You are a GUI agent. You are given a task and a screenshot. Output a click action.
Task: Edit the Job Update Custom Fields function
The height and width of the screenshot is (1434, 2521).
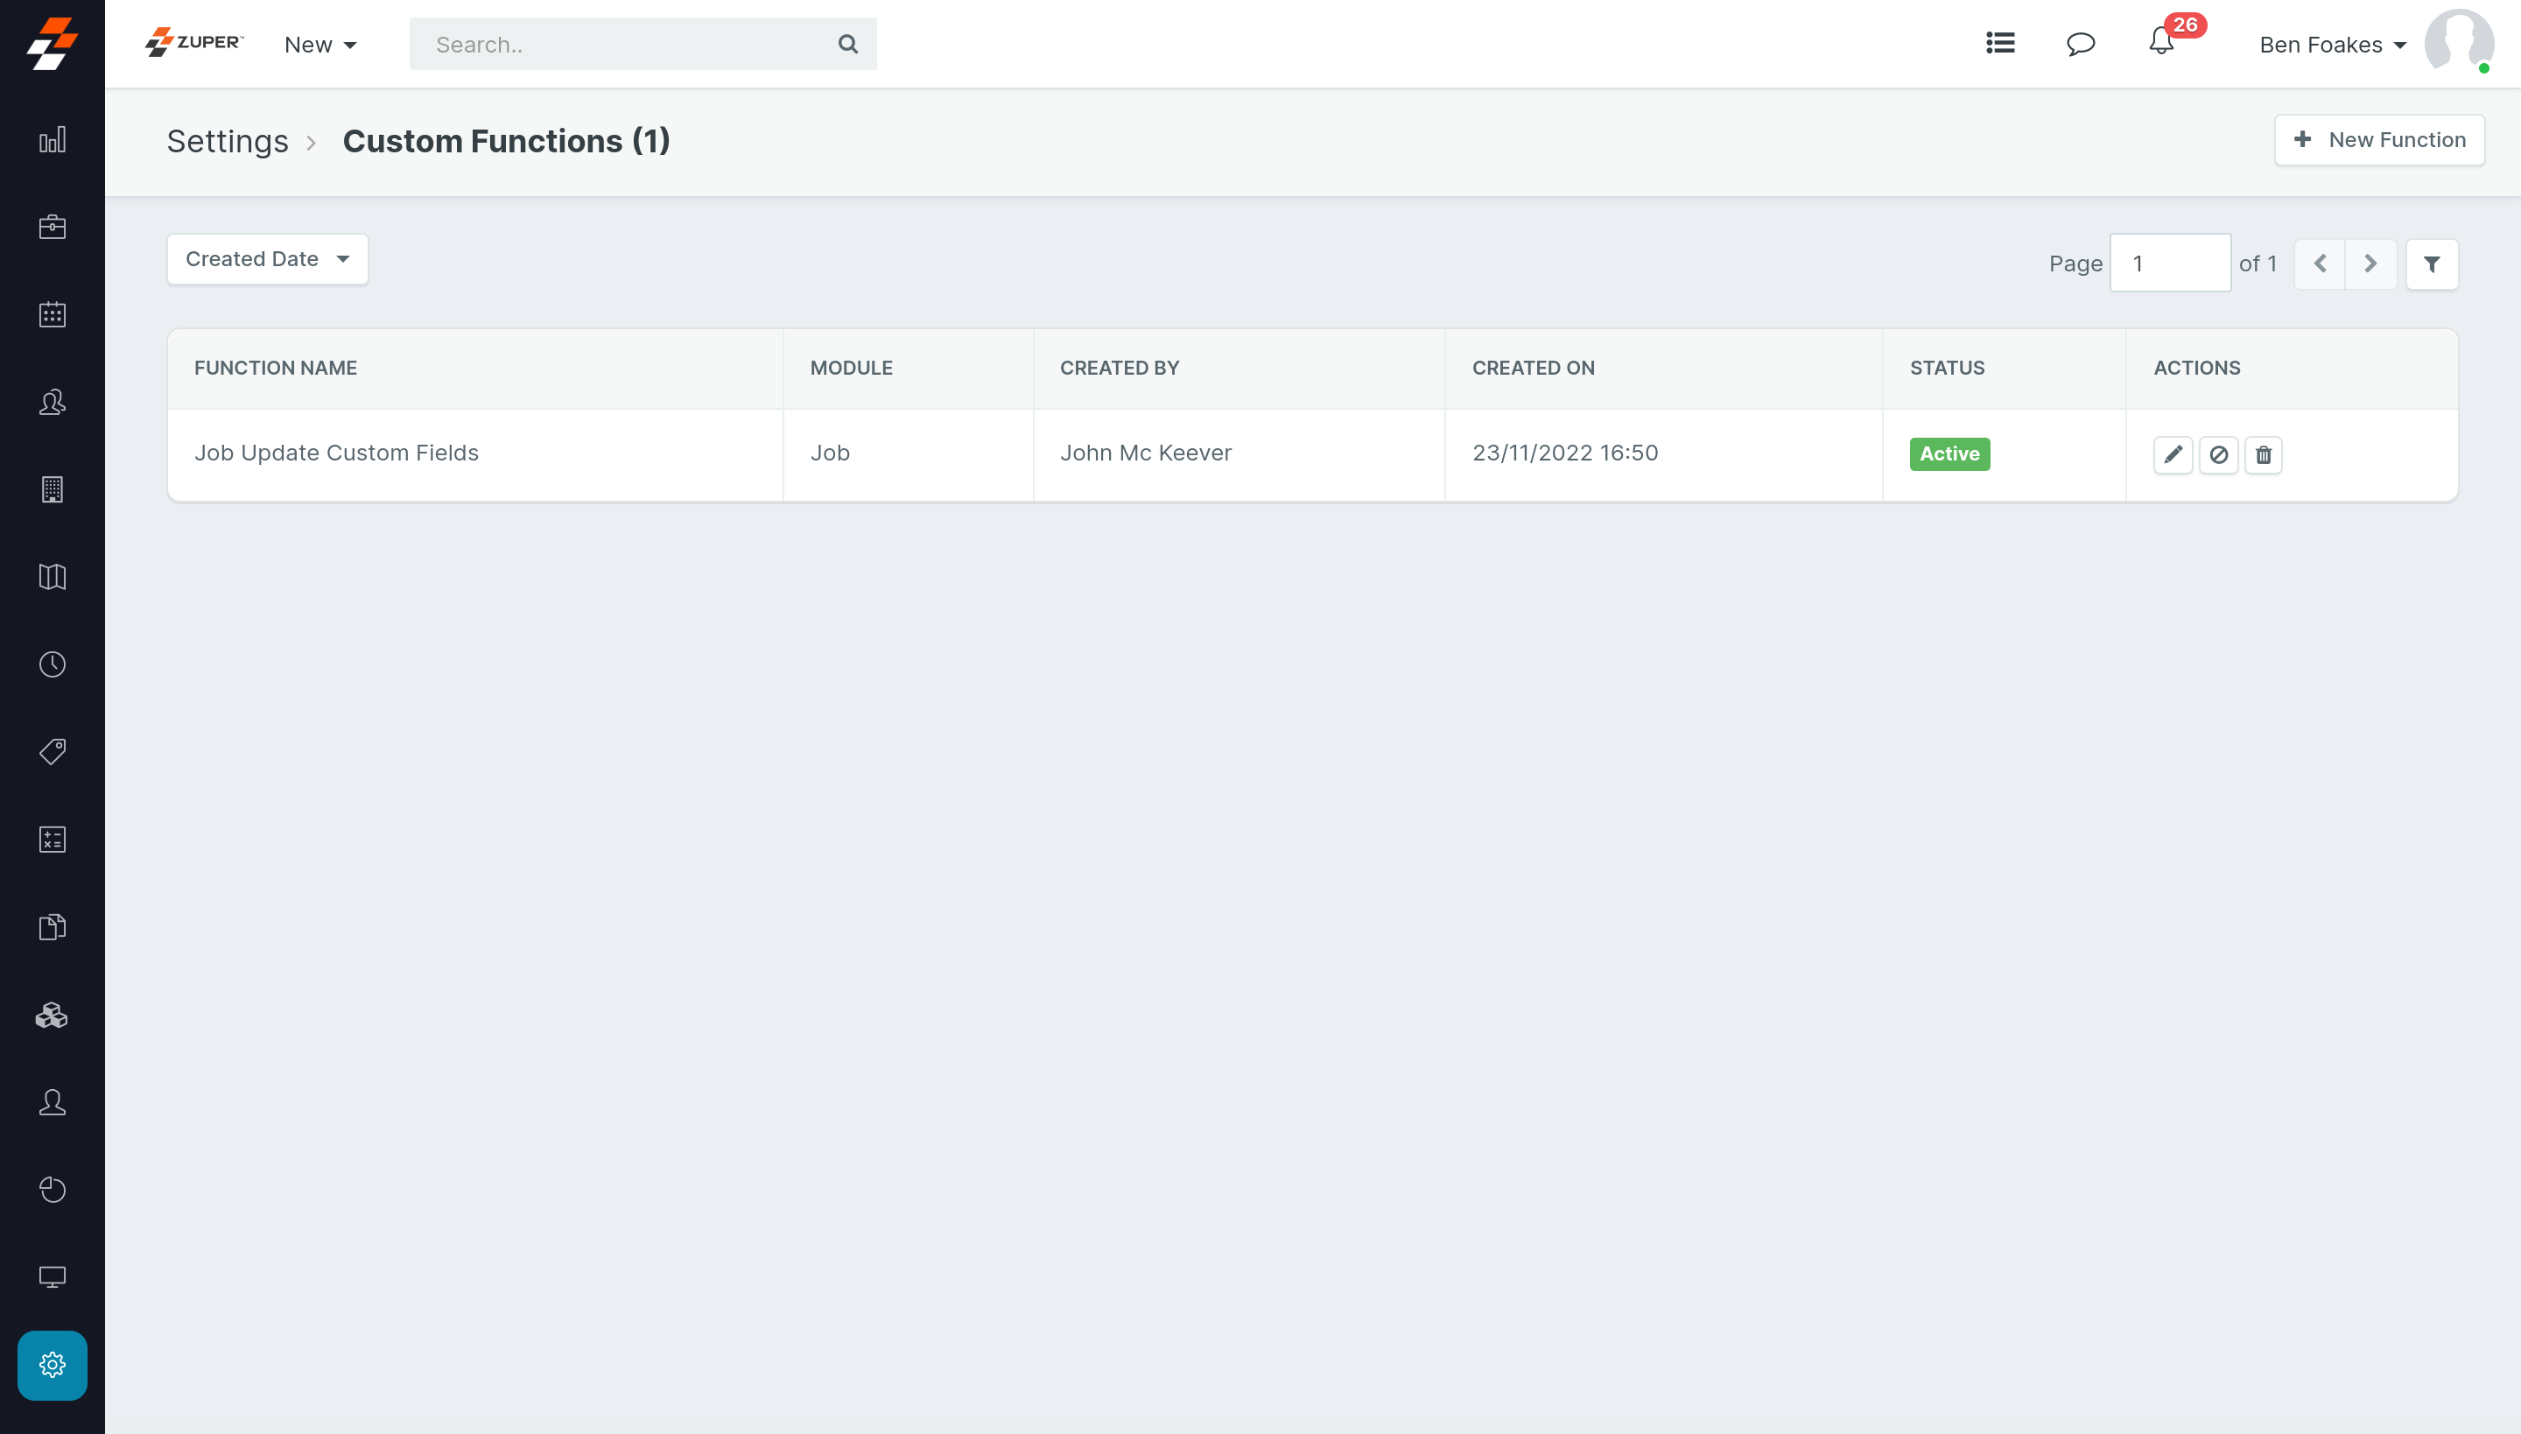coord(2173,454)
